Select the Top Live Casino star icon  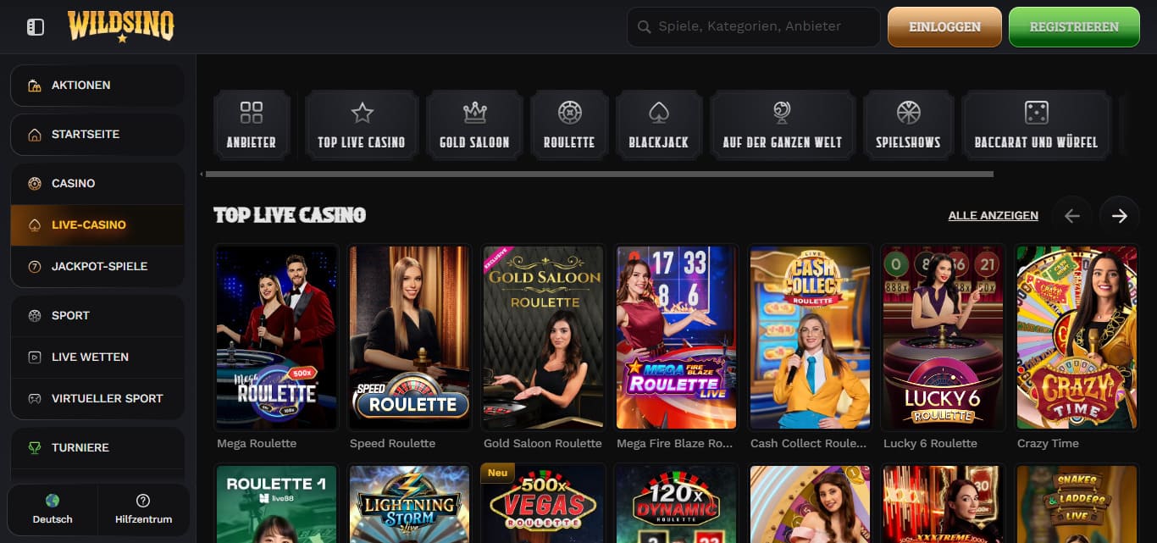[362, 125]
